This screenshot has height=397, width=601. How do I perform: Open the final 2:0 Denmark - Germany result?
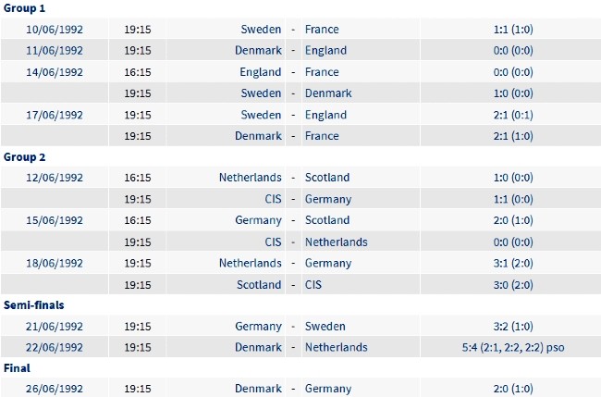tap(513, 389)
